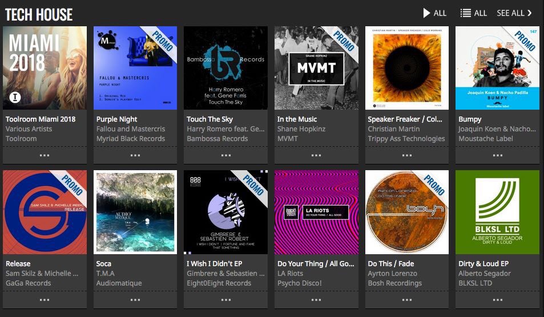Open label Toolroom

(21, 139)
